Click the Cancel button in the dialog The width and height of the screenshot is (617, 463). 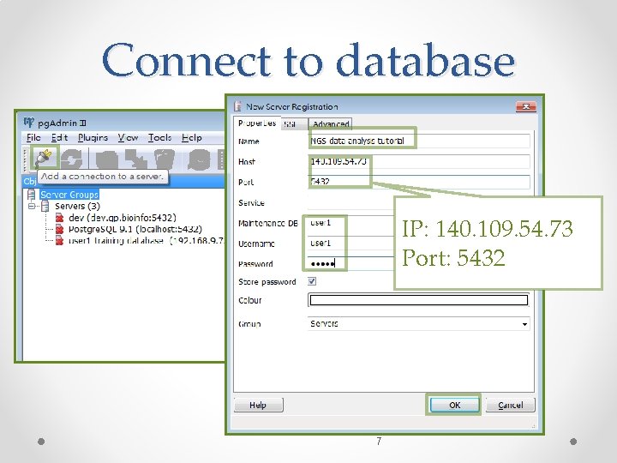coord(511,405)
